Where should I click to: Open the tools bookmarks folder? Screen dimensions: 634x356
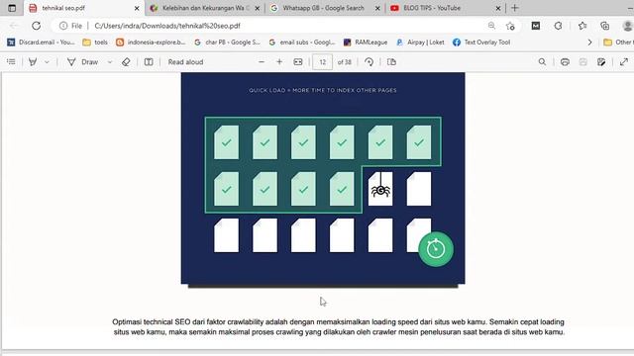click(x=95, y=42)
